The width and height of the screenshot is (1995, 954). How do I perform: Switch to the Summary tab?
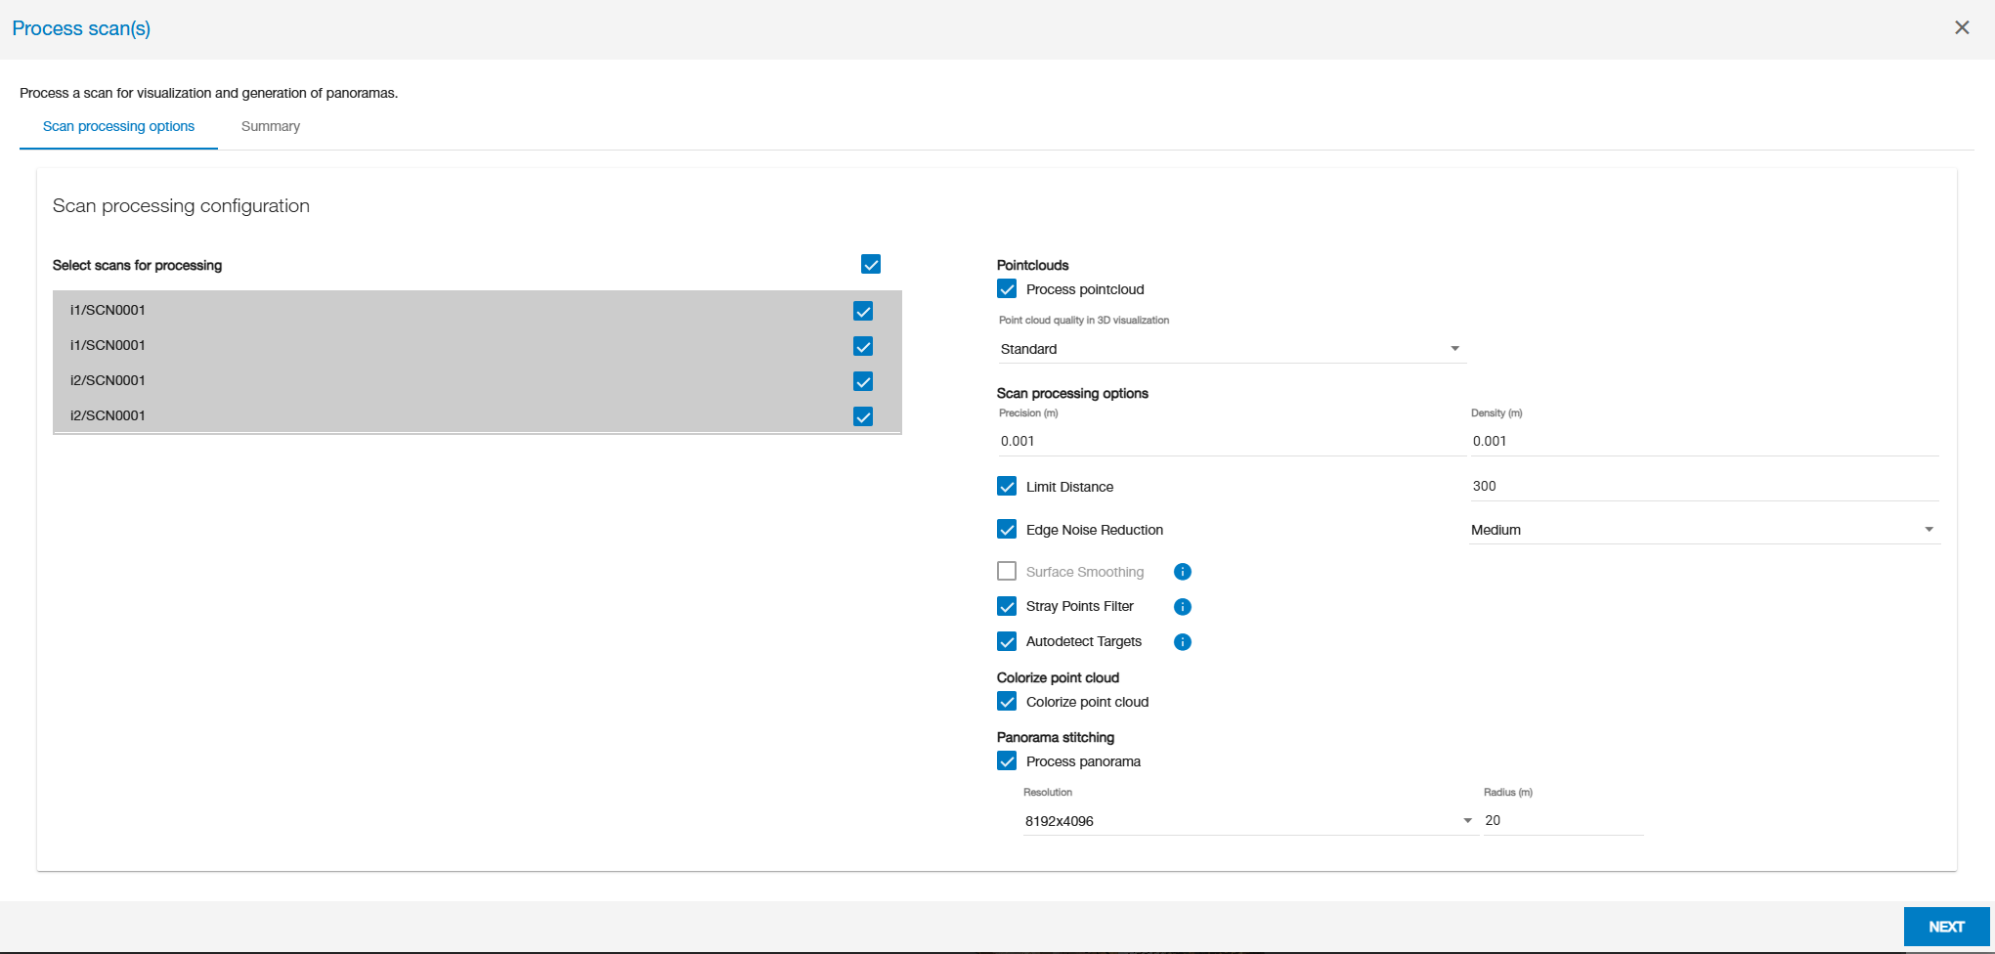(271, 127)
